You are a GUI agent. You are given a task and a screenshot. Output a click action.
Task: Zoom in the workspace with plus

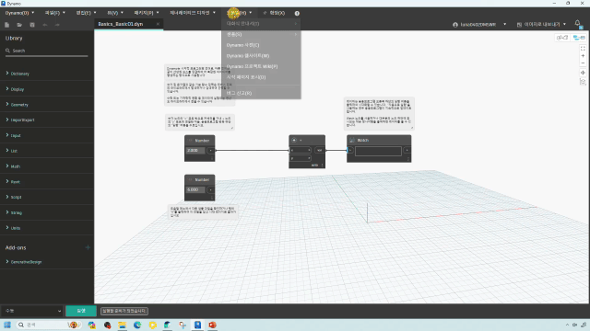[x=583, y=56]
